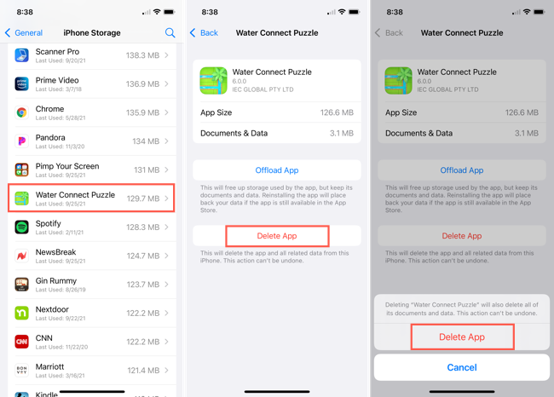554x397 pixels.
Task: Cancel the delete confirmation sheet
Action: coord(462,367)
